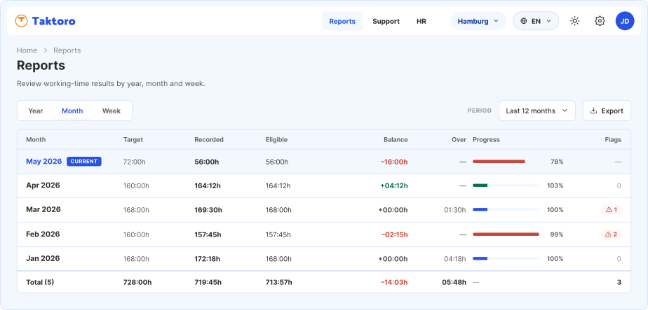
Task: Click the −14:03h total balance
Action: (x=394, y=283)
